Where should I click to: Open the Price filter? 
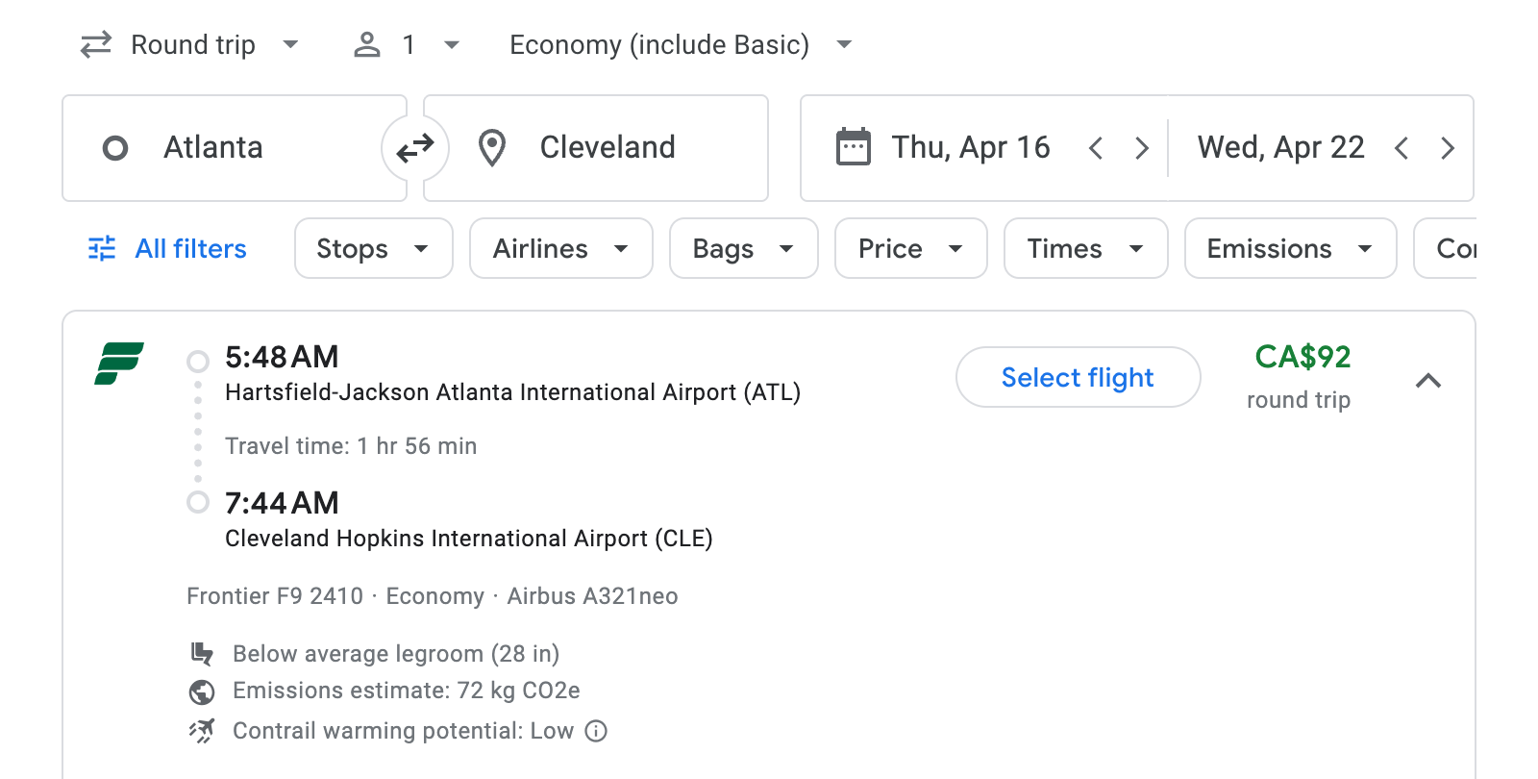pos(909,248)
